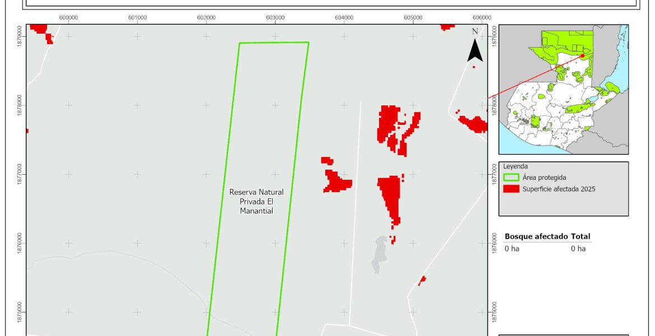The width and height of the screenshot is (655, 336).
Task: Click the 0 ha value under Bosque afectado
Action: (x=512, y=249)
